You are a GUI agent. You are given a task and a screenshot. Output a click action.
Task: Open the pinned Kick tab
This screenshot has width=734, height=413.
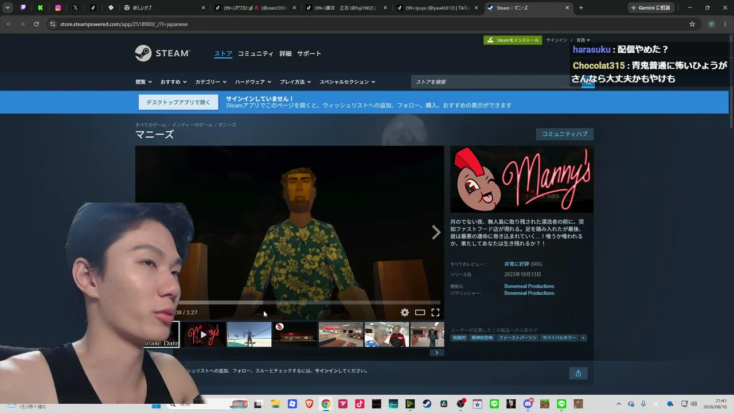(x=41, y=8)
